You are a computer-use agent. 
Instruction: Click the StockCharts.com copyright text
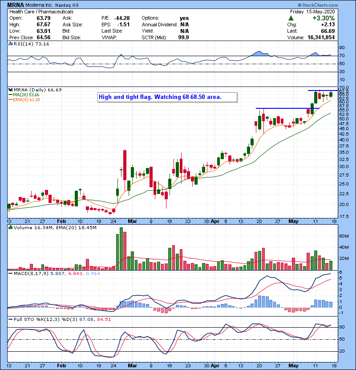pyautogui.click(x=318, y=5)
